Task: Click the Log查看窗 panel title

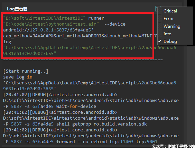Action: point(17,9)
